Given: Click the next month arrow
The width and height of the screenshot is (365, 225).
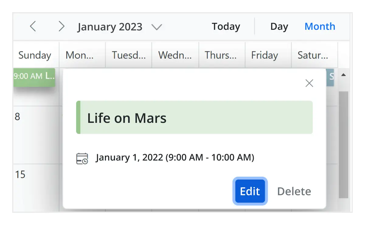Looking at the screenshot, I should click(x=62, y=26).
